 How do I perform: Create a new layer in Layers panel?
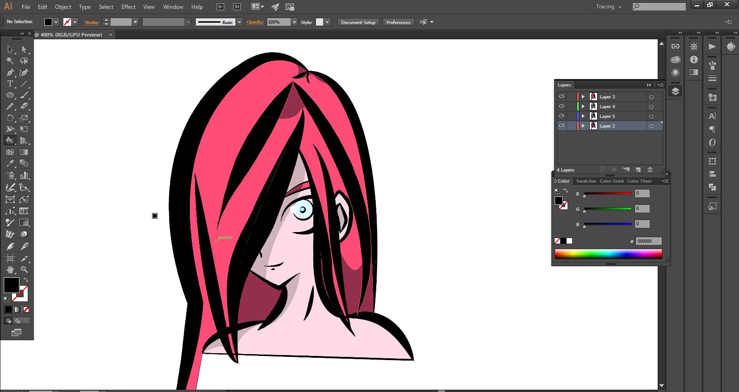click(638, 170)
